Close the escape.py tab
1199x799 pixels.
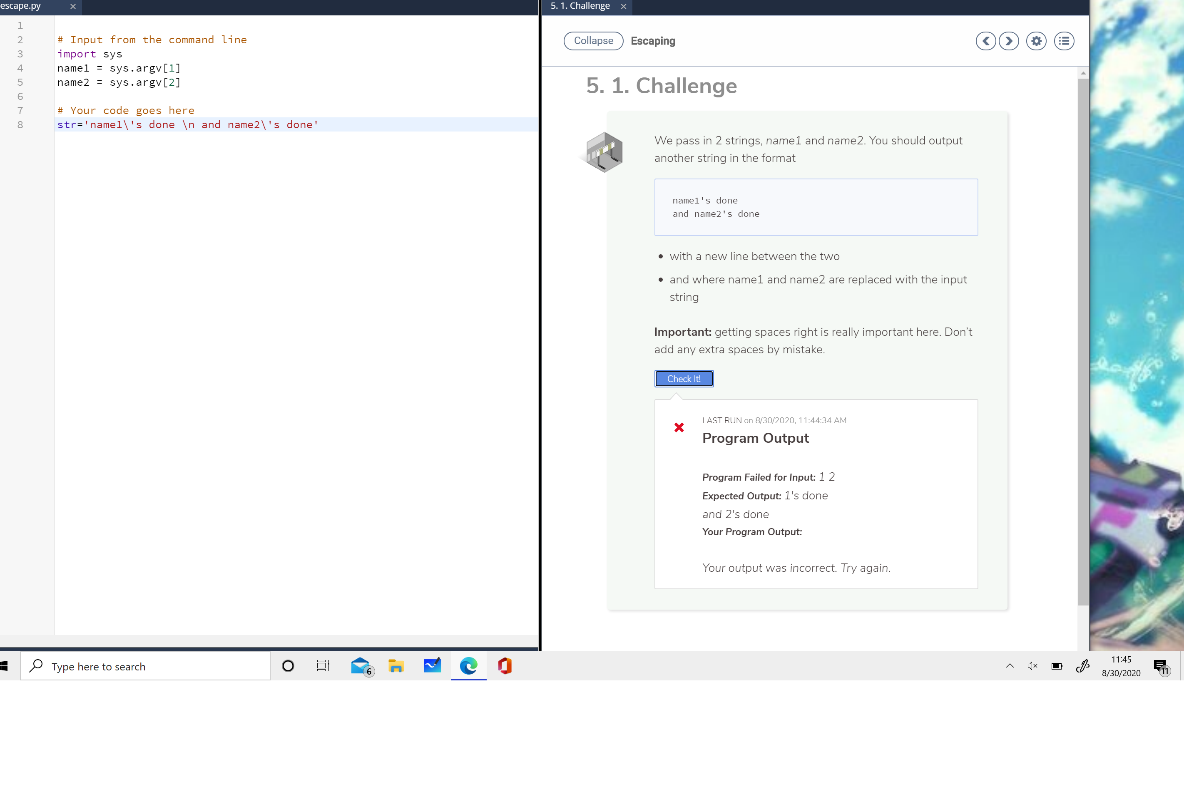(x=73, y=7)
